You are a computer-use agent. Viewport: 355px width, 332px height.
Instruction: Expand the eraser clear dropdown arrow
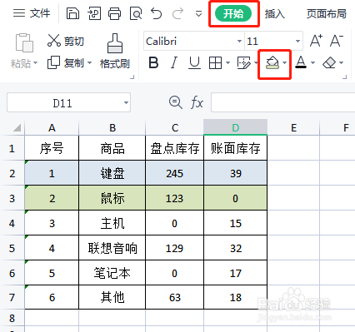click(x=342, y=63)
